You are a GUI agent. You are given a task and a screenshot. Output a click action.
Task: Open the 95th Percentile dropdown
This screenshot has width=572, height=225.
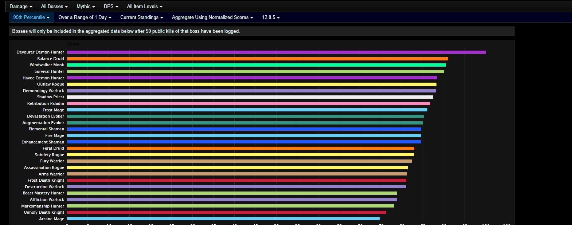pos(31,17)
